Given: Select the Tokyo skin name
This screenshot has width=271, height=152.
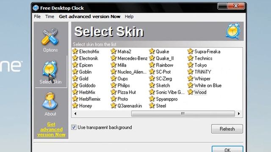Looking at the screenshot, I should coord(200,65).
